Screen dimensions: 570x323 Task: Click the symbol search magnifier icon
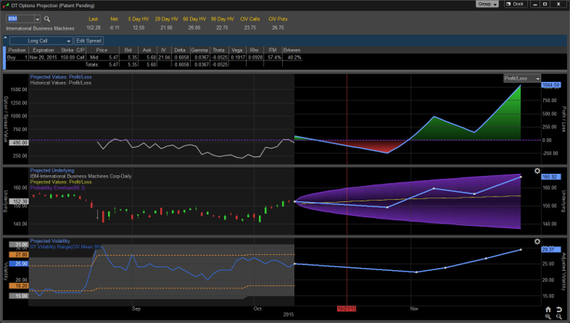pos(47,19)
